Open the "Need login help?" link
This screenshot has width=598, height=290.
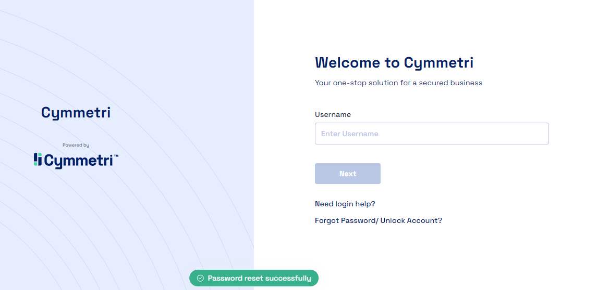coord(345,204)
